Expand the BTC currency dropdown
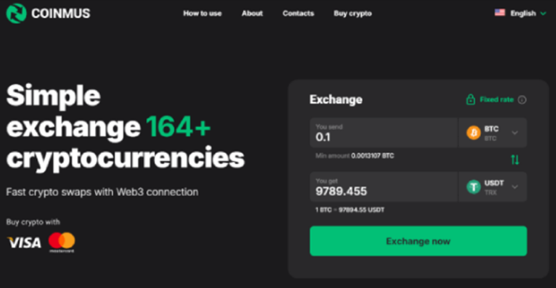This screenshot has height=288, width=556. [515, 133]
